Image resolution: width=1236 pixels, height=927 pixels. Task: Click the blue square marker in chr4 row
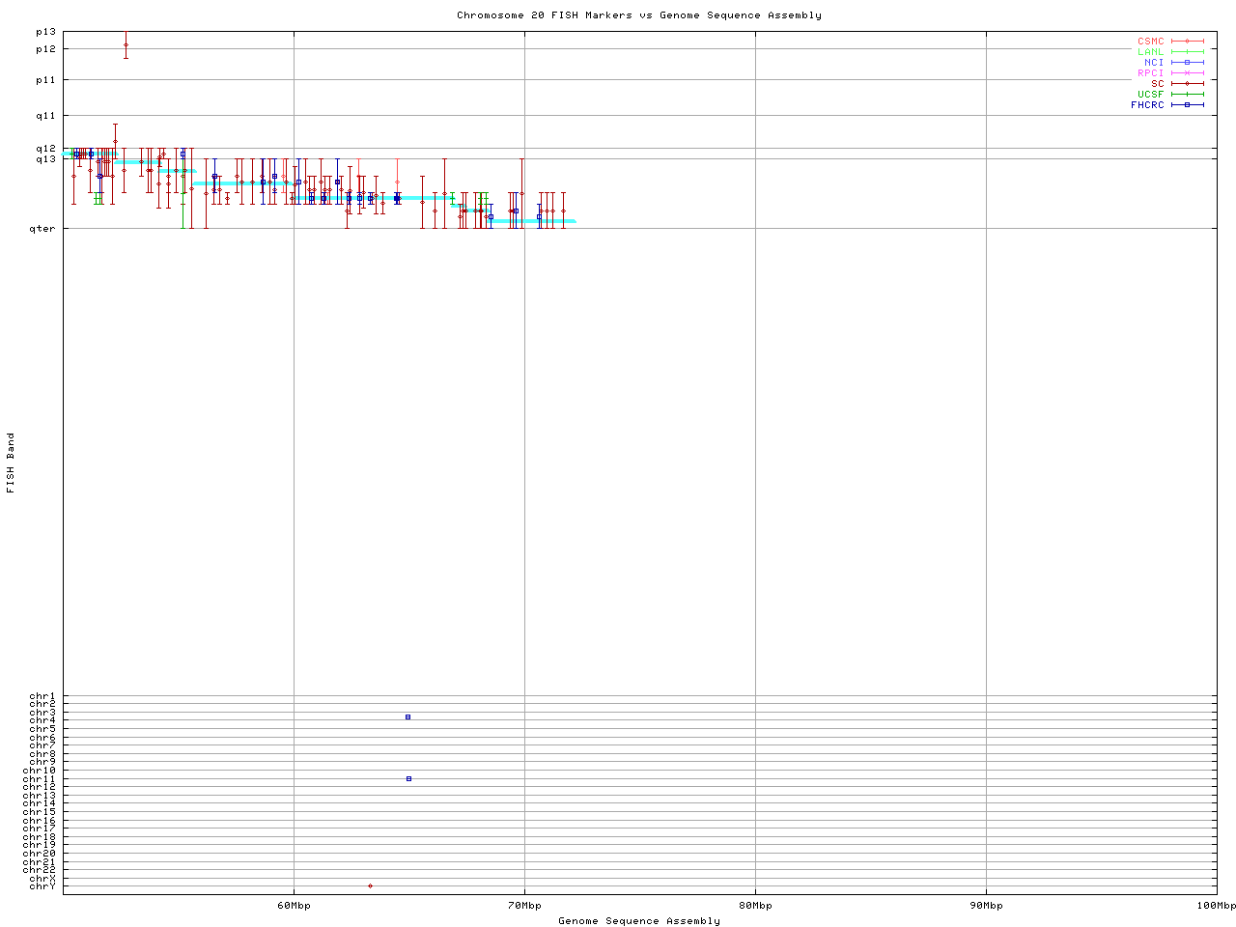point(408,716)
